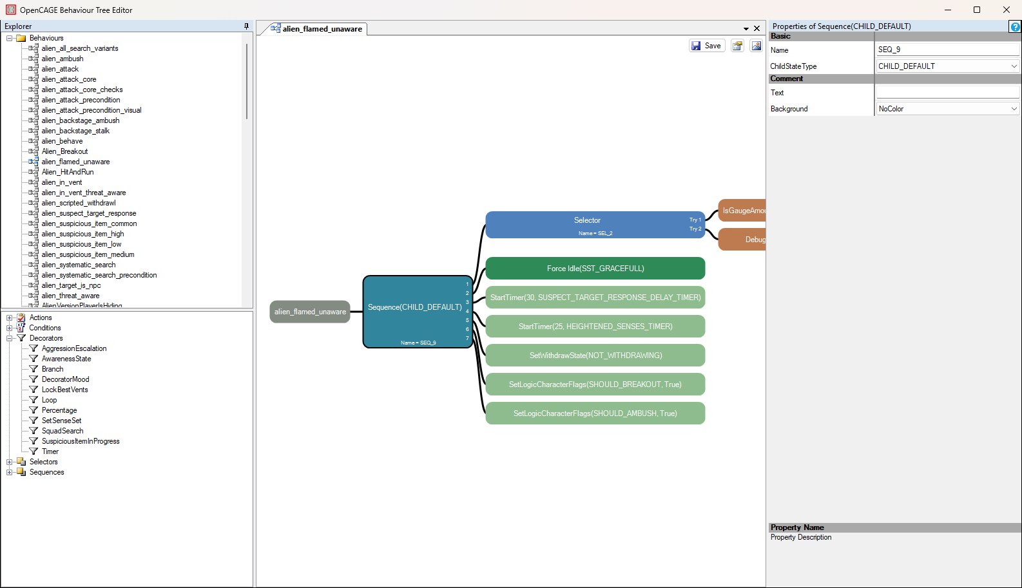Save the behaviour tree with Save button

(707, 46)
